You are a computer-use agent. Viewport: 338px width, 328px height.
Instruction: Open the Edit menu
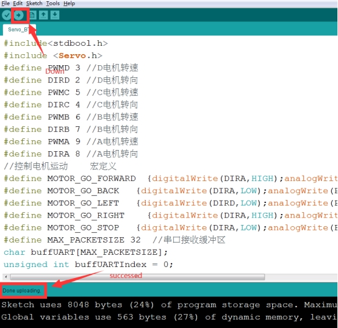coord(18,4)
